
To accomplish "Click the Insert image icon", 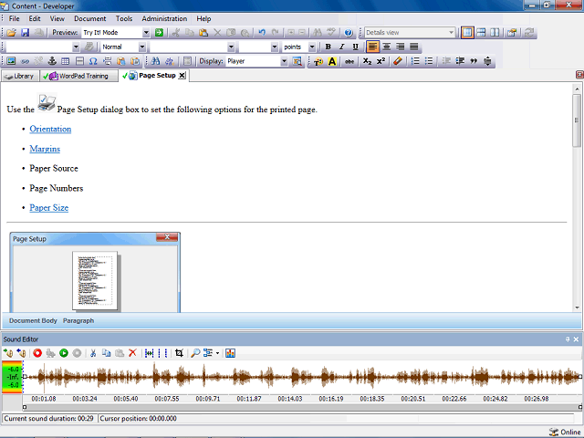I will coord(11,61).
